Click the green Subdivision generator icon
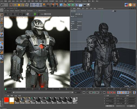This screenshot has width=137, height=109. 69,5
